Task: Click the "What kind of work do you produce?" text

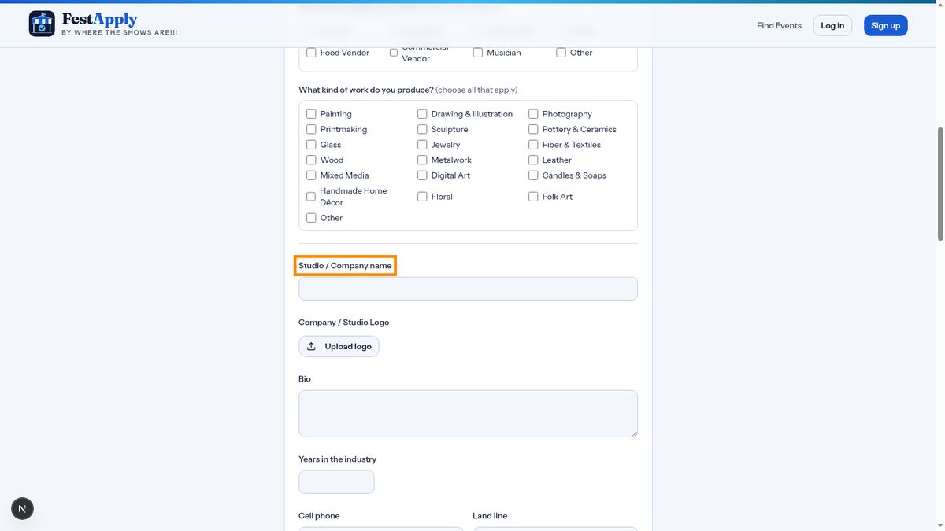Action: (365, 90)
